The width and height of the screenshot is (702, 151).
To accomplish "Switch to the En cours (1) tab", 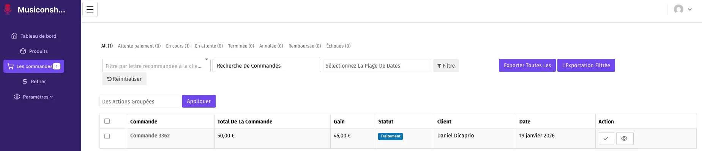I will click(178, 46).
